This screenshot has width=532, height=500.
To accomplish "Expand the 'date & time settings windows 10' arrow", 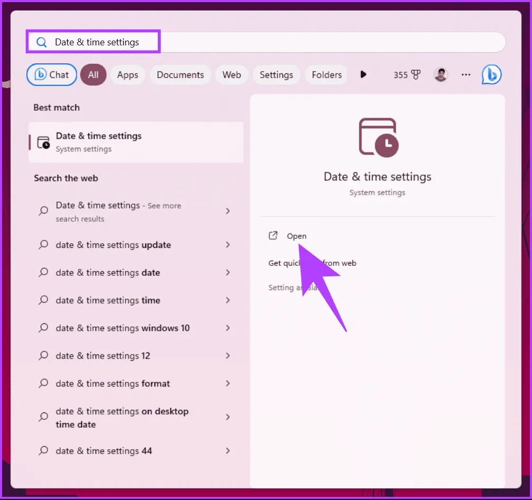I will 228,328.
